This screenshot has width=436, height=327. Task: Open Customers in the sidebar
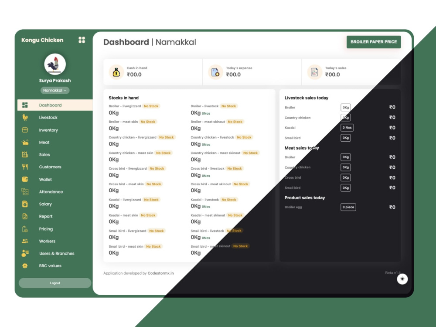tap(50, 167)
